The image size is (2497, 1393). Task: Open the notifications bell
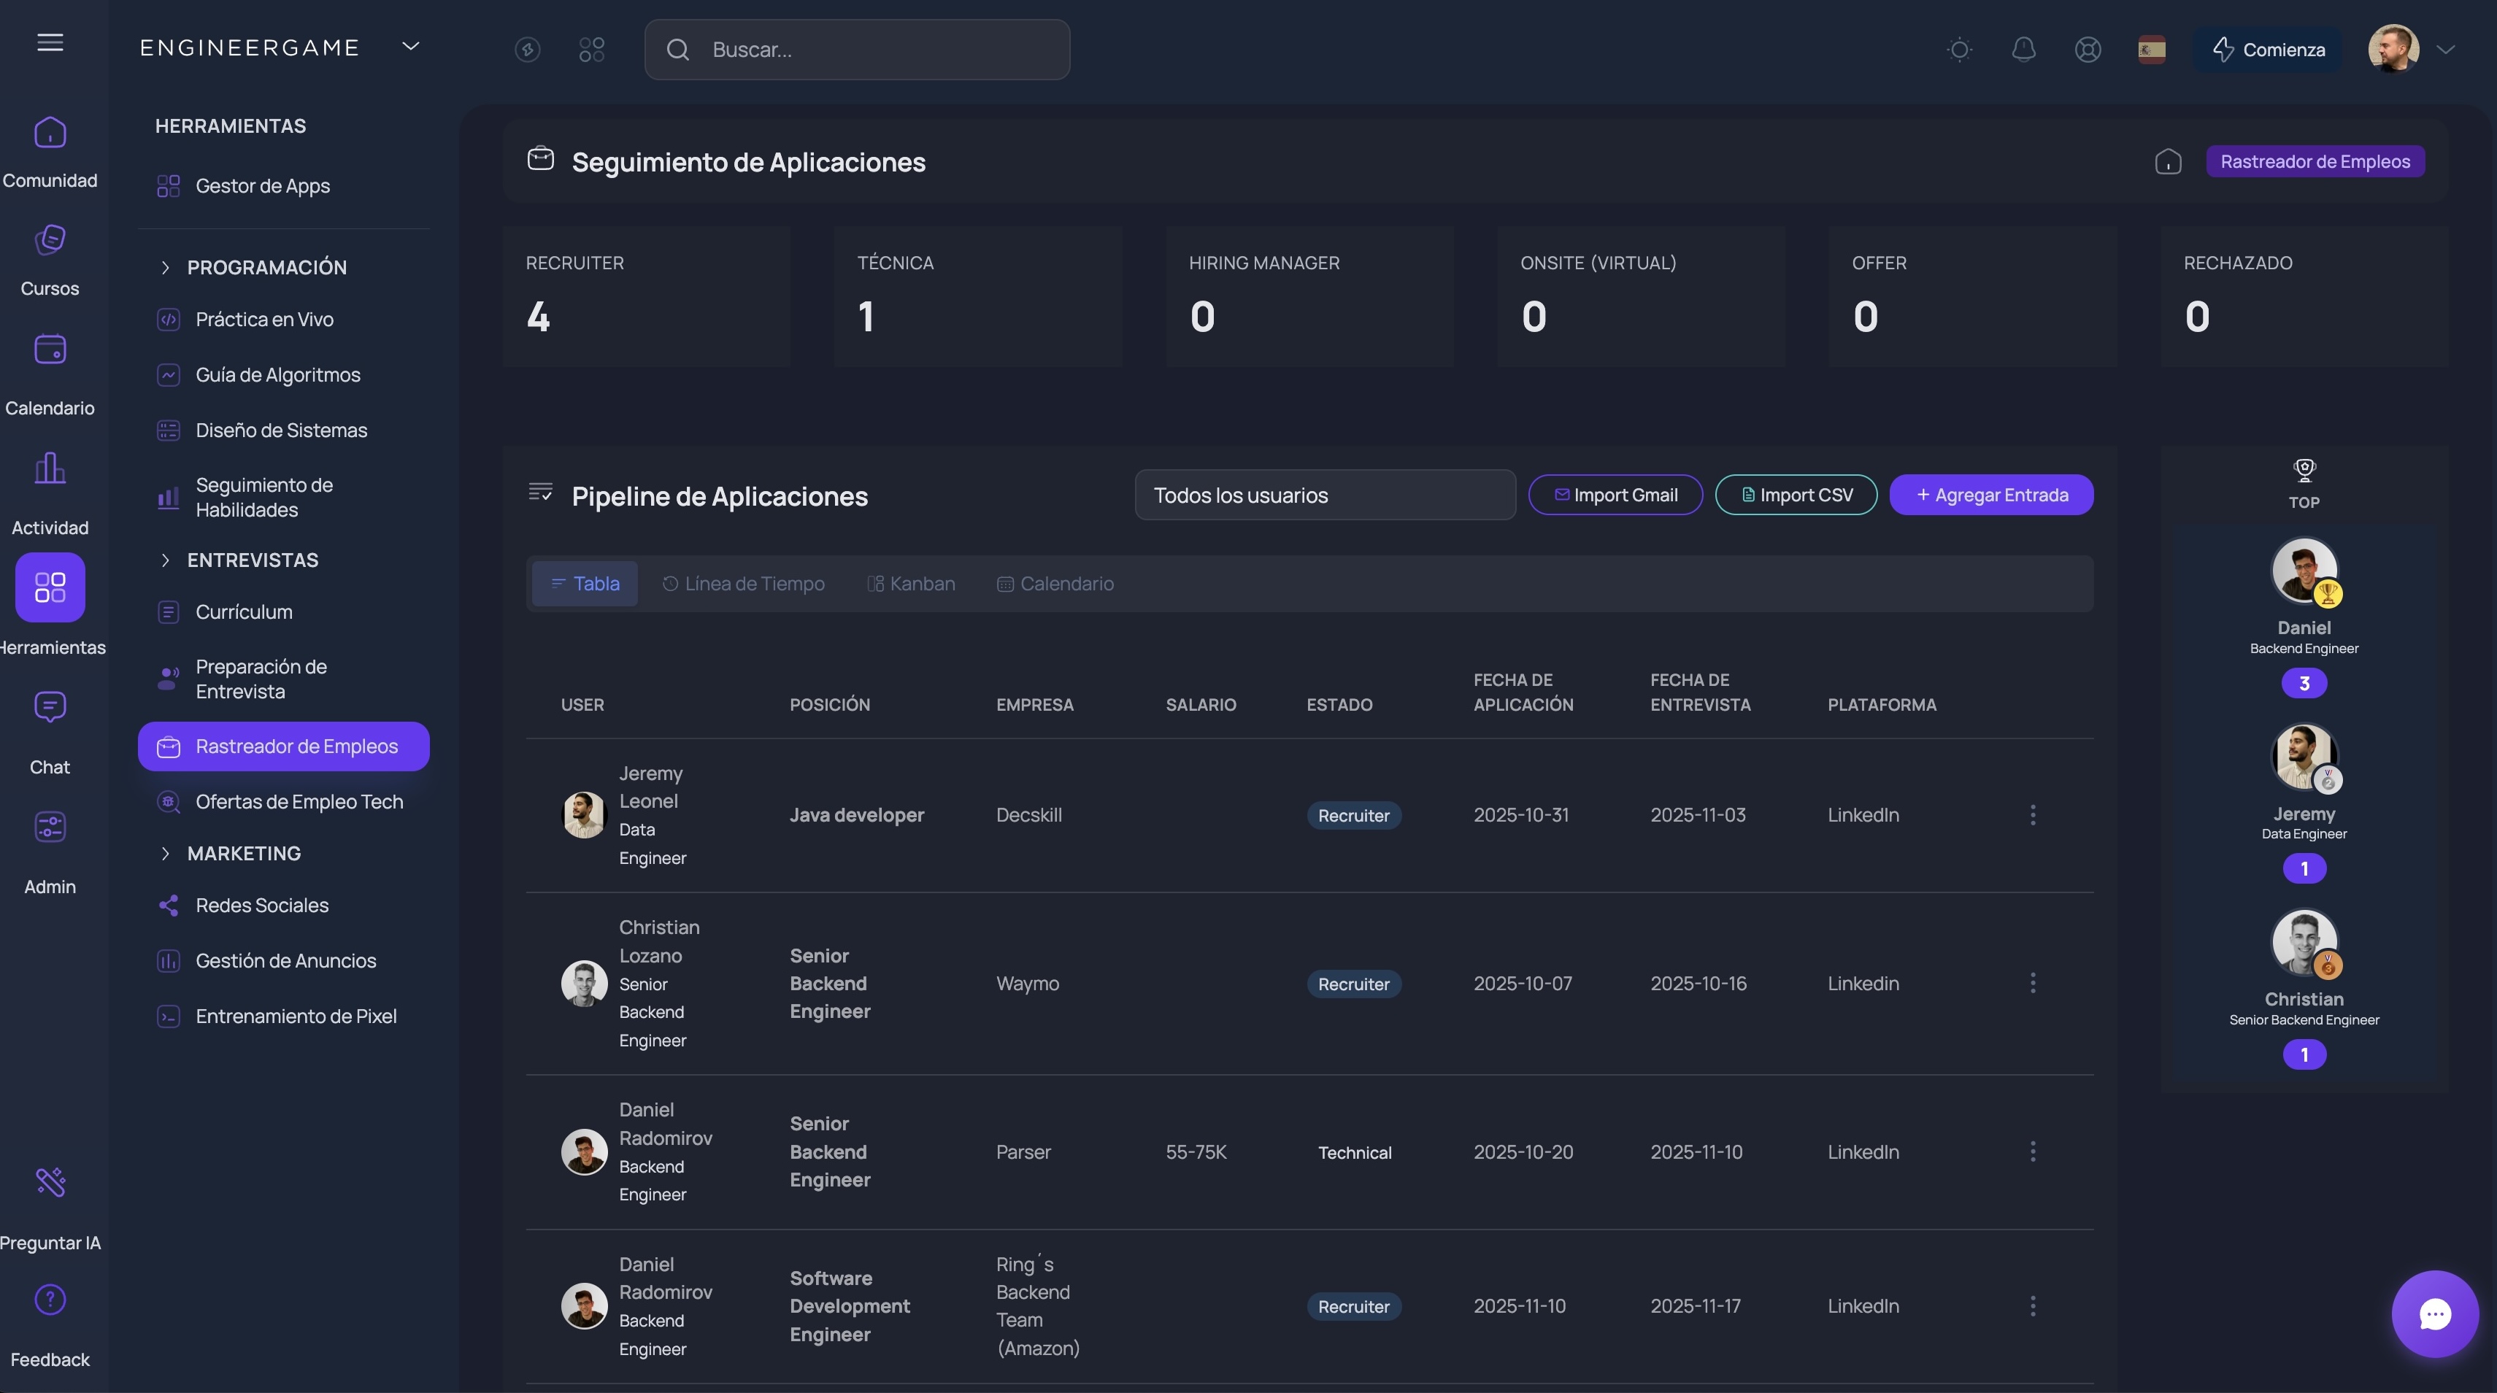click(x=2024, y=50)
